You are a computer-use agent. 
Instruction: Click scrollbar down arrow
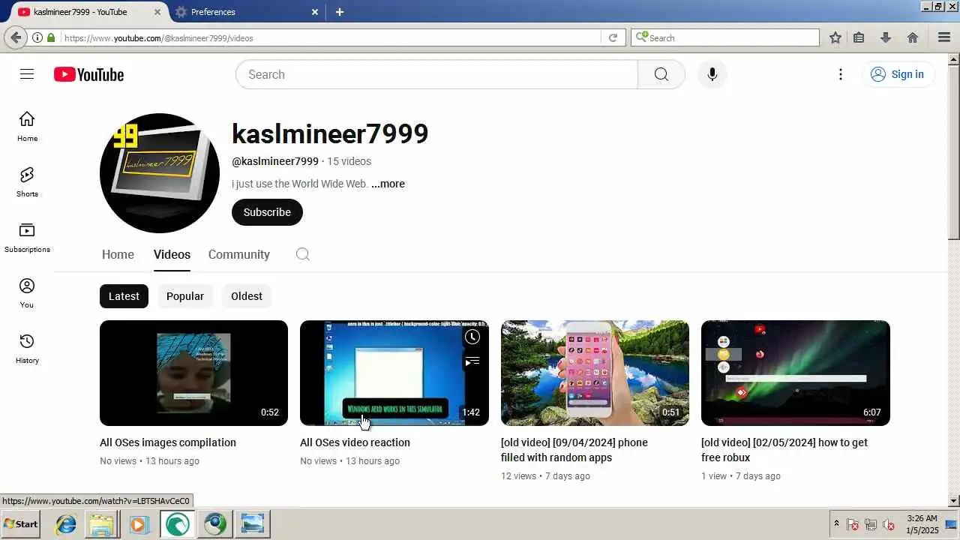click(x=954, y=500)
